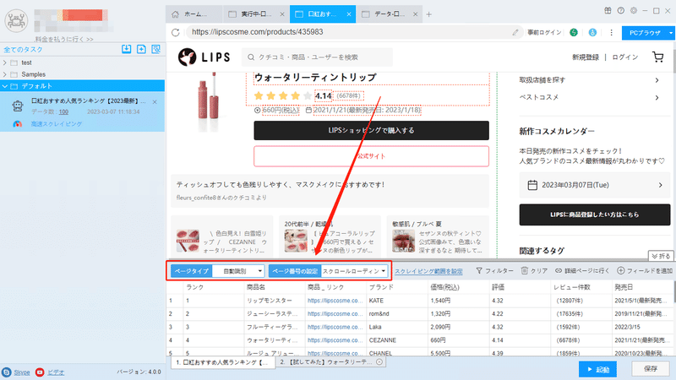Click 事前ログイン in the toolbar
The width and height of the screenshot is (676, 380).
[544, 32]
